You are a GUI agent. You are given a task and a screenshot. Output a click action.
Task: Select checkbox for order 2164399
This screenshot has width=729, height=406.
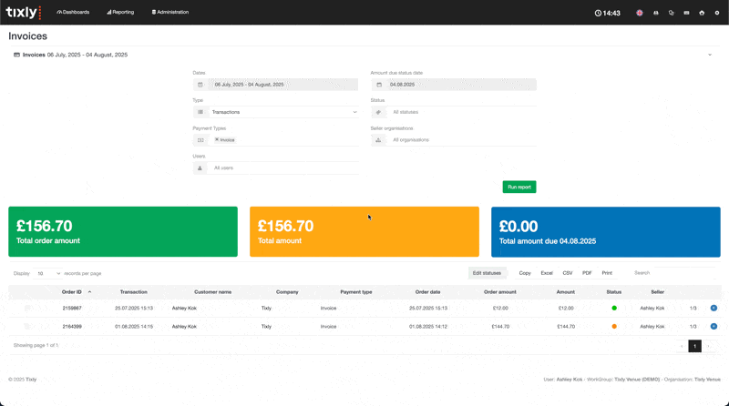(27, 327)
